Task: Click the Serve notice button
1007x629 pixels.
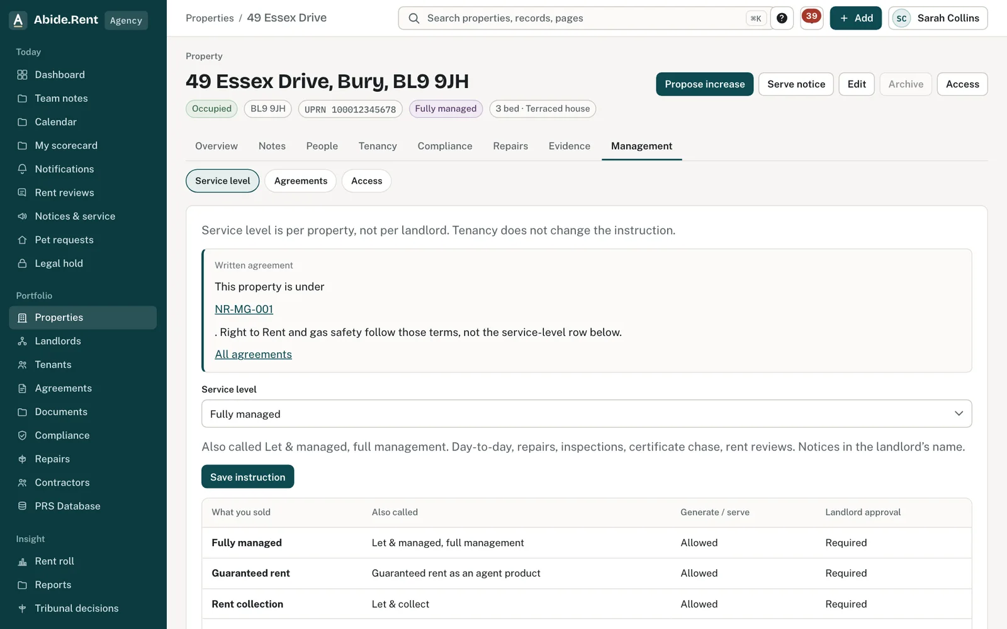Action: tap(796, 84)
